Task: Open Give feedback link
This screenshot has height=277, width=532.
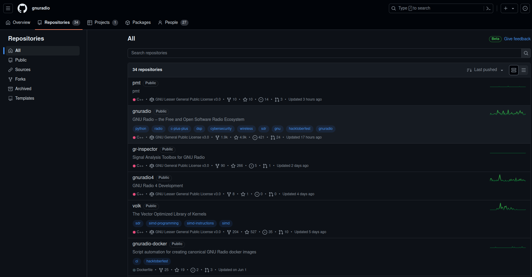Action: click(x=517, y=39)
